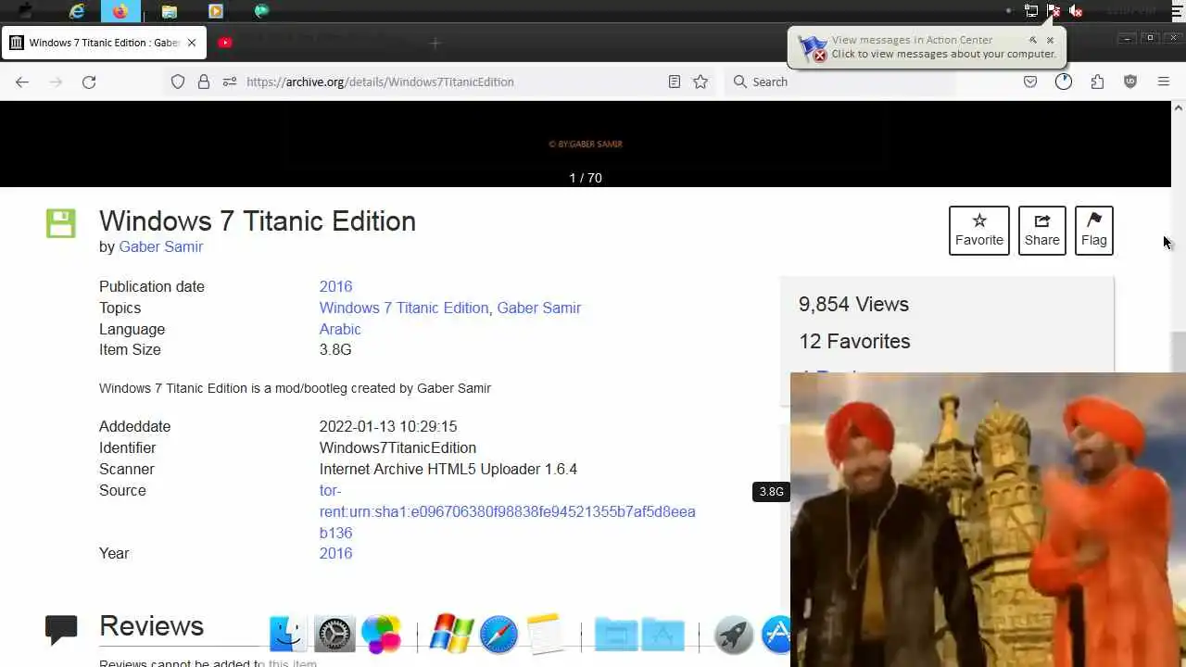Click the Share button

pyautogui.click(x=1042, y=230)
